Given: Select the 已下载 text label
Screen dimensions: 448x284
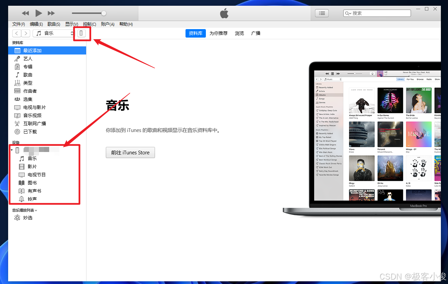Looking at the screenshot, I should [x=30, y=132].
